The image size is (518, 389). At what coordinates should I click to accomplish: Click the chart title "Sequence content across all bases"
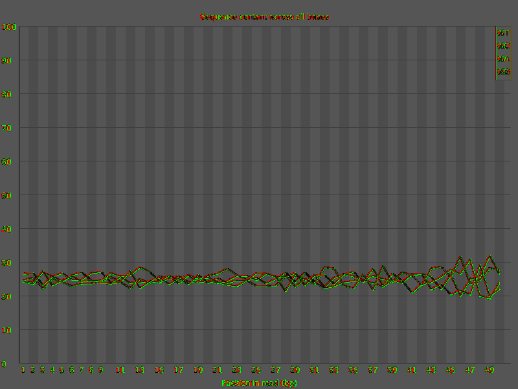(265, 17)
